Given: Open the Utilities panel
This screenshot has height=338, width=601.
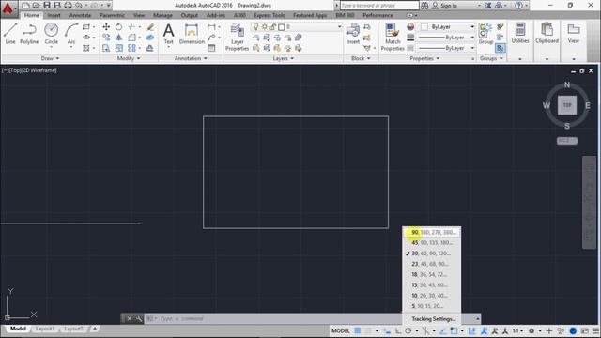Looking at the screenshot, I should (x=520, y=33).
